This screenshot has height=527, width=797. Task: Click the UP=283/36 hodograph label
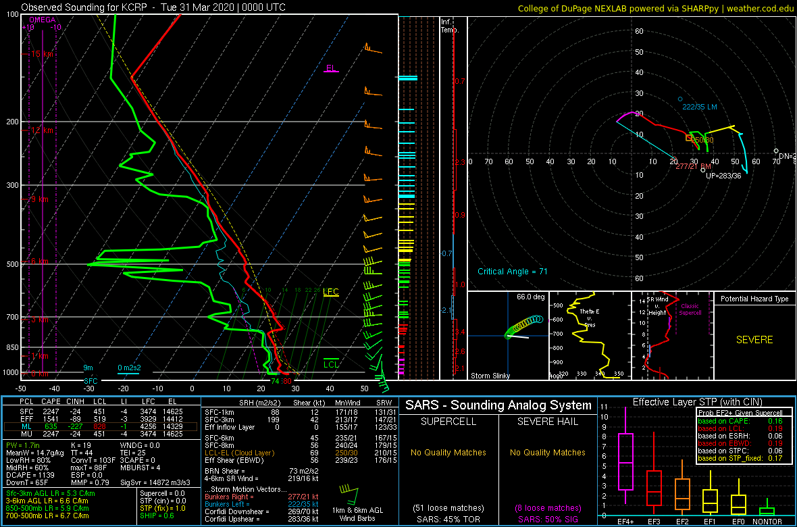[x=723, y=176]
